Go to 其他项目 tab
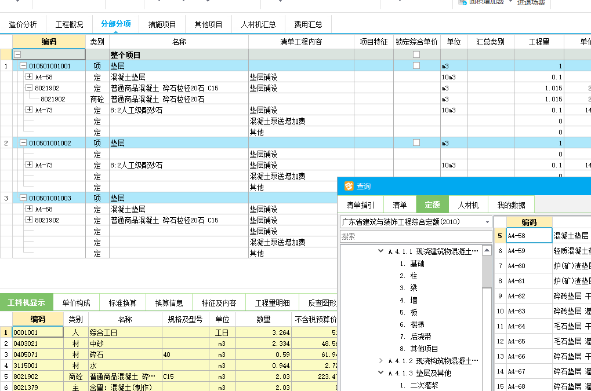The image size is (591, 391). pos(208,24)
